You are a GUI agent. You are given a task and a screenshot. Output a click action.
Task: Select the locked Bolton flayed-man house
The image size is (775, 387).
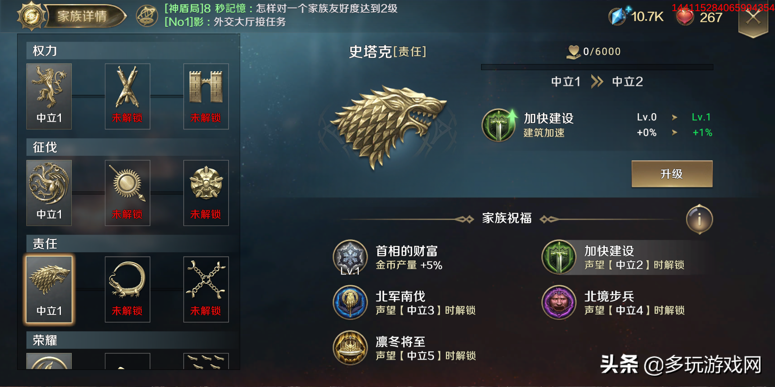tap(127, 96)
